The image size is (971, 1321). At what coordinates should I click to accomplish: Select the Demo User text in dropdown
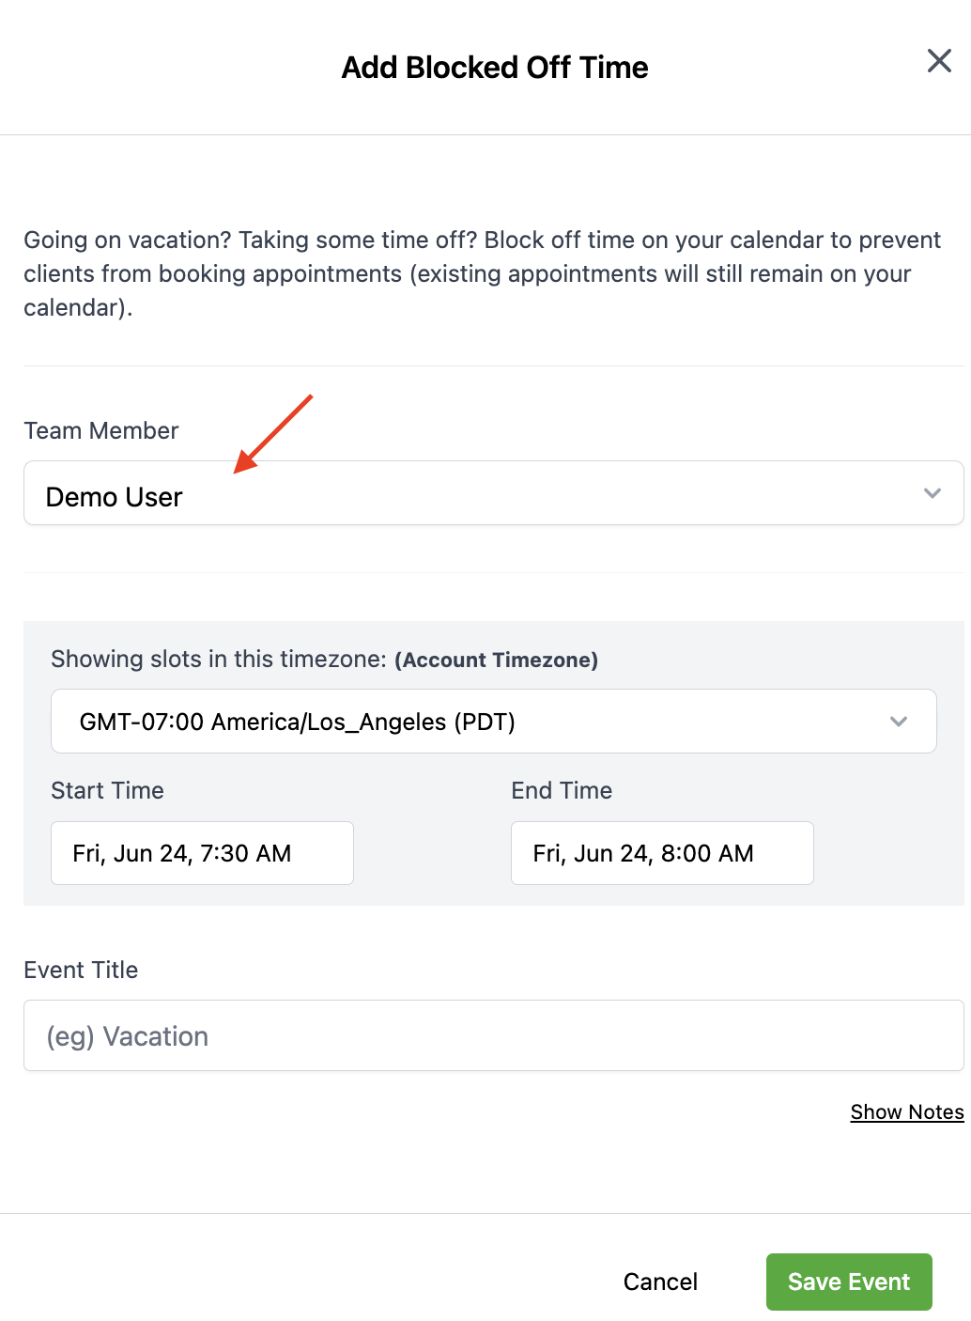point(115,497)
